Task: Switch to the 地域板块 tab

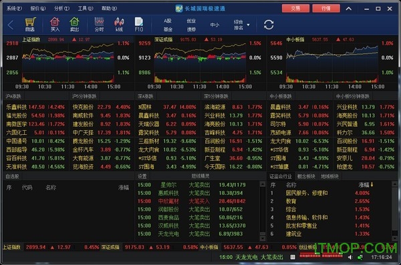Action: pos(329,176)
